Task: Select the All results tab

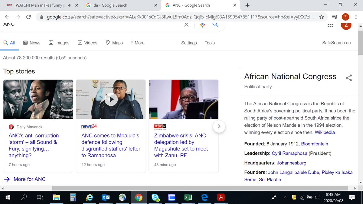Action: tap(9, 43)
